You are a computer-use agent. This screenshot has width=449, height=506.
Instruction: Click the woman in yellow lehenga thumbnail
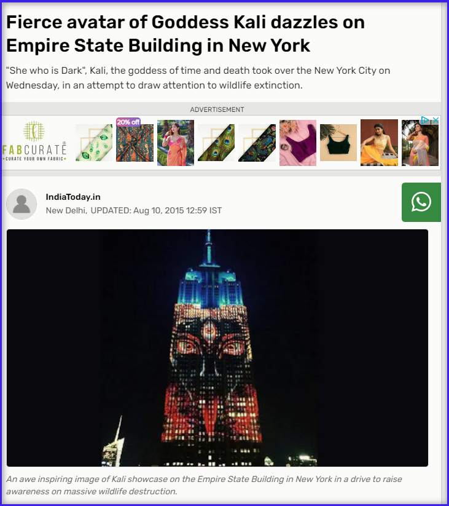click(379, 143)
